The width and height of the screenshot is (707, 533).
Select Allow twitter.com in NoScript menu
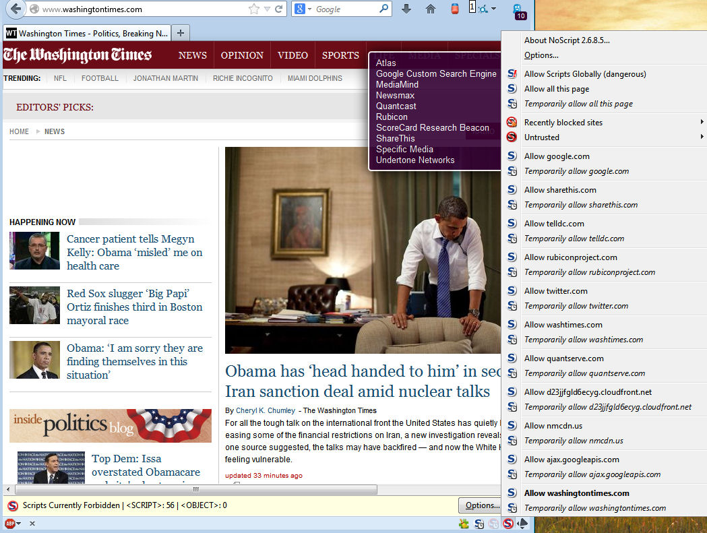pyautogui.click(x=556, y=291)
